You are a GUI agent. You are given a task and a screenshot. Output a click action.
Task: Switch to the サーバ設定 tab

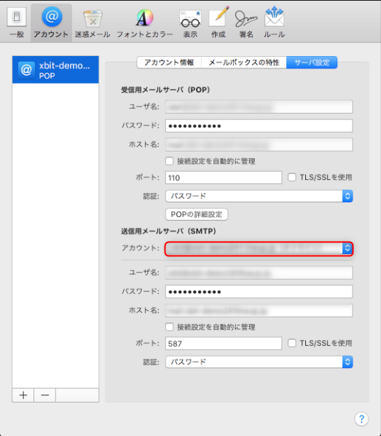point(312,63)
